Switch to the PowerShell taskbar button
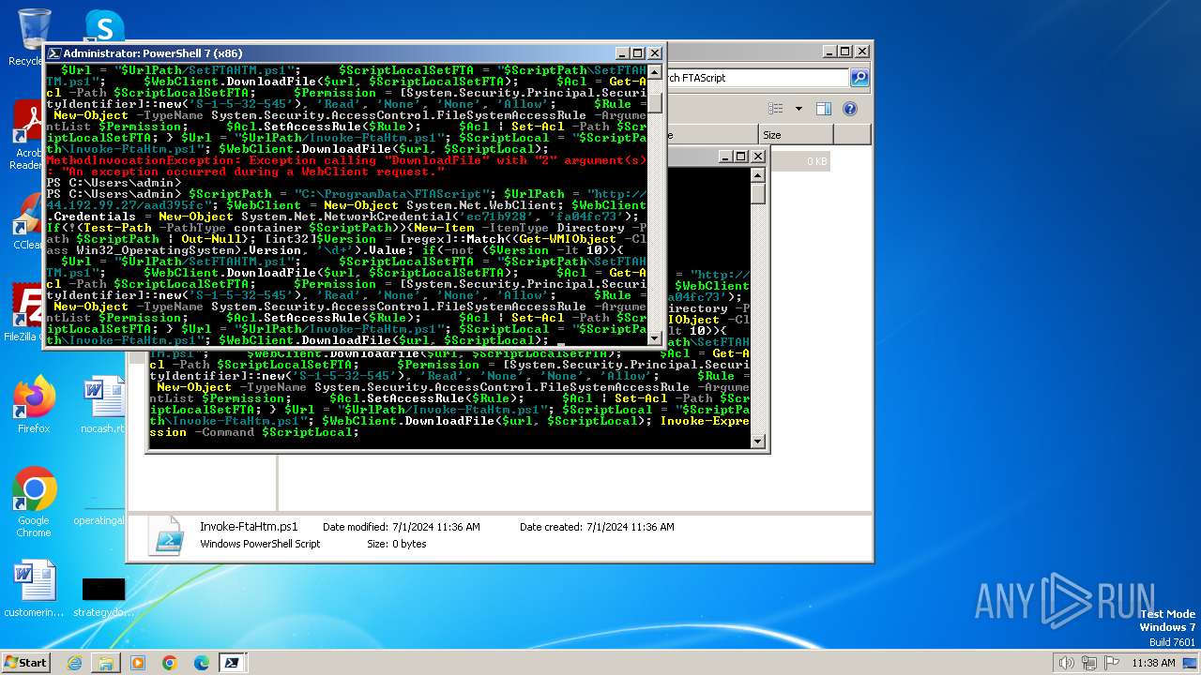 [x=231, y=663]
